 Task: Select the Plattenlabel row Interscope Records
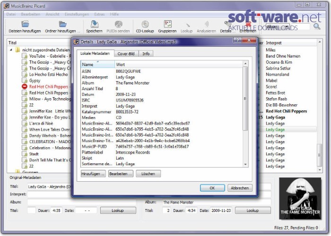pyautogui.click(x=162, y=152)
